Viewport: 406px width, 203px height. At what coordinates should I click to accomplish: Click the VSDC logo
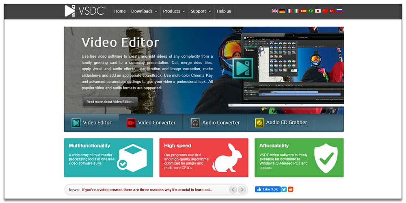point(85,11)
